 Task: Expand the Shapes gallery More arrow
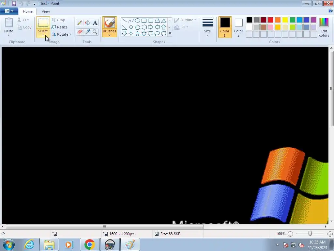coord(170,34)
